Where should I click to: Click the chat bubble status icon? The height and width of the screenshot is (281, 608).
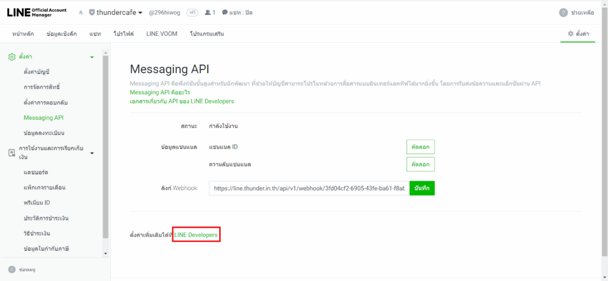tap(225, 12)
